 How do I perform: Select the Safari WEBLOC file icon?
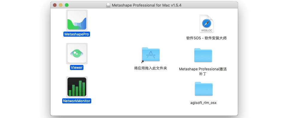point(207,24)
